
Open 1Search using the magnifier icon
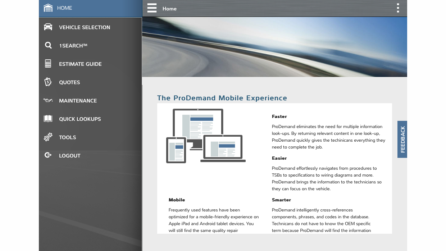48,45
